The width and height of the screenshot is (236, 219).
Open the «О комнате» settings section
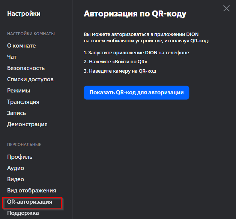pos(21,46)
